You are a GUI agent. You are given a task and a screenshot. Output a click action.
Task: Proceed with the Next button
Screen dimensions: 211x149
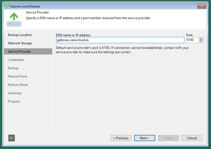click(x=144, y=138)
